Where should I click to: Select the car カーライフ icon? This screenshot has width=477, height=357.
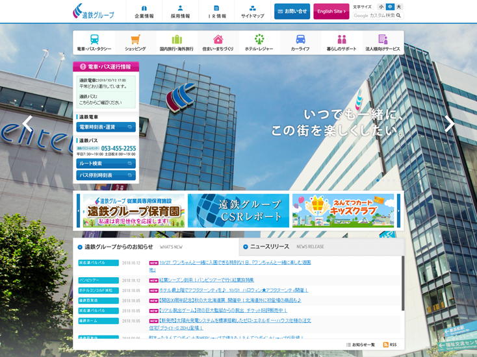pos(300,39)
